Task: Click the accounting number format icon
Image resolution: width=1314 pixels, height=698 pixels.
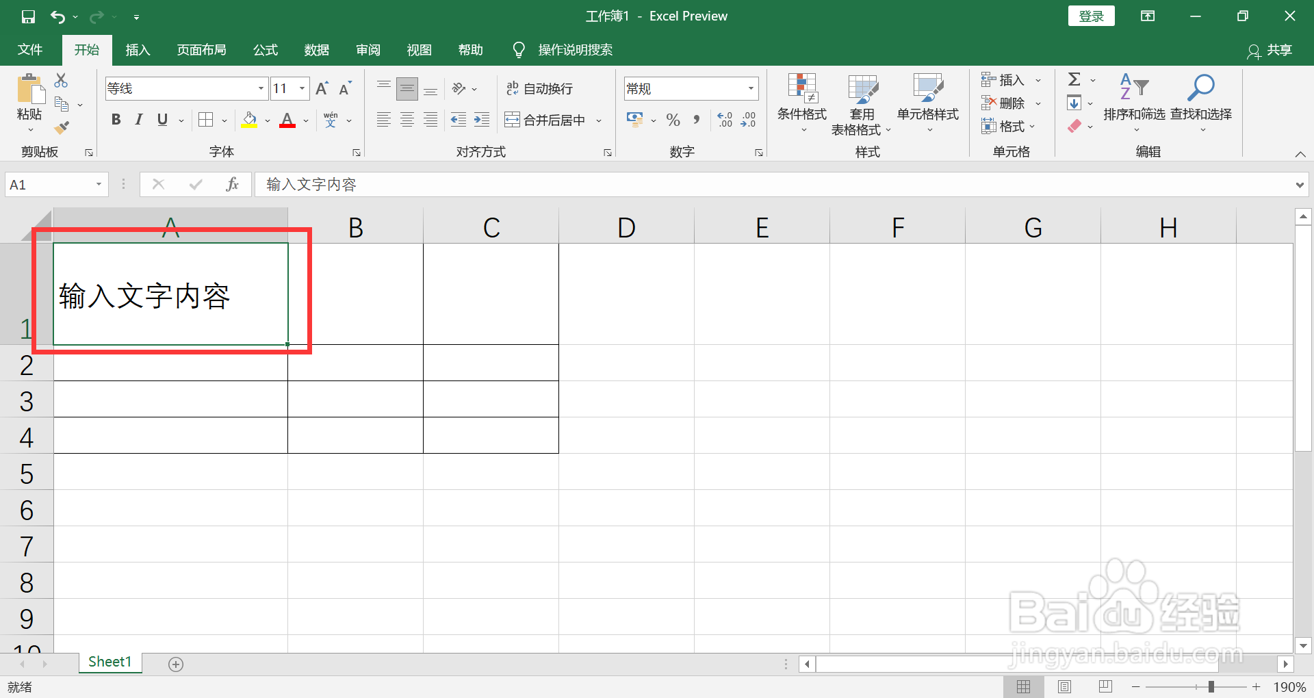Action: point(634,120)
